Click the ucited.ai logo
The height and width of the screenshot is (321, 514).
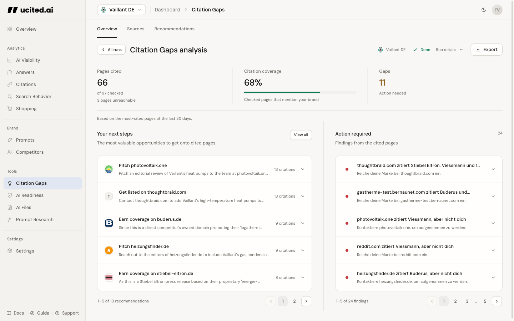click(30, 10)
